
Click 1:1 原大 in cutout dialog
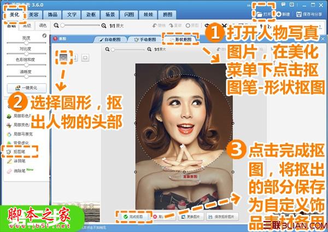click(x=160, y=49)
